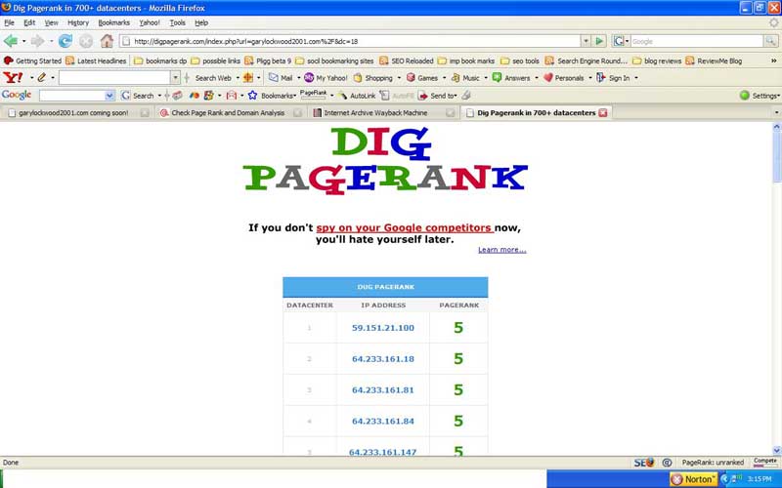Switch to Check Page Rank and Domain Analysis tab
Viewport: 782px width, 488px height.
[231, 113]
